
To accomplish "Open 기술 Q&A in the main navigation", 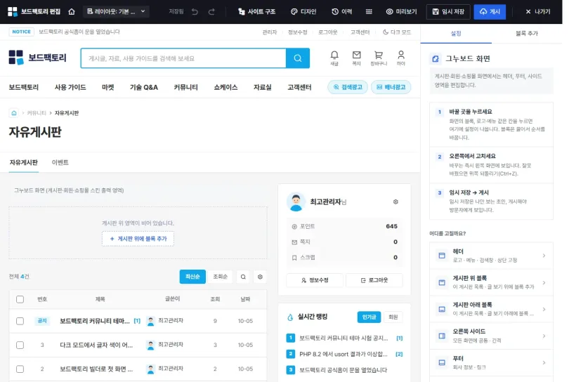I will click(144, 88).
